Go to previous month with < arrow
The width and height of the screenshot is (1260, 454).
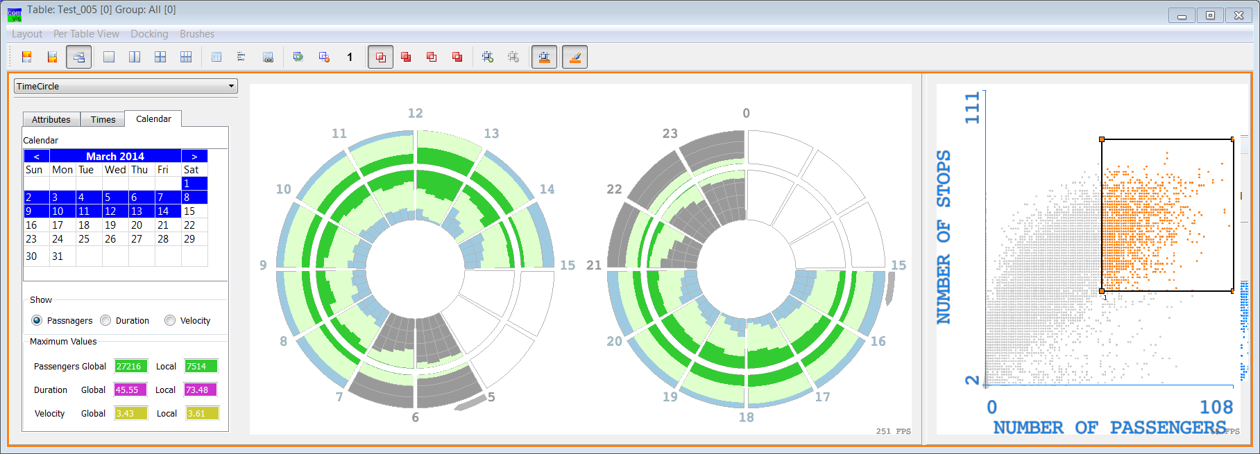pos(37,156)
